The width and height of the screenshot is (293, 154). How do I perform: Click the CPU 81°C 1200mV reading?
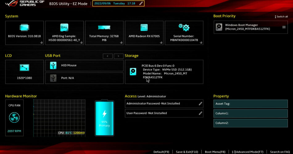coord(71,133)
